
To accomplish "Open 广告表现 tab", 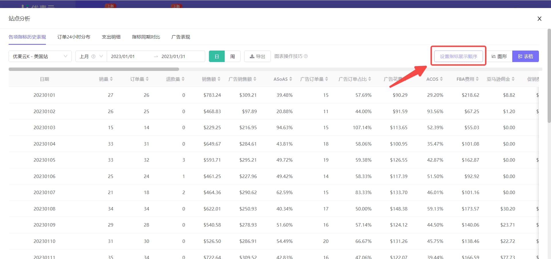I will click(181, 37).
